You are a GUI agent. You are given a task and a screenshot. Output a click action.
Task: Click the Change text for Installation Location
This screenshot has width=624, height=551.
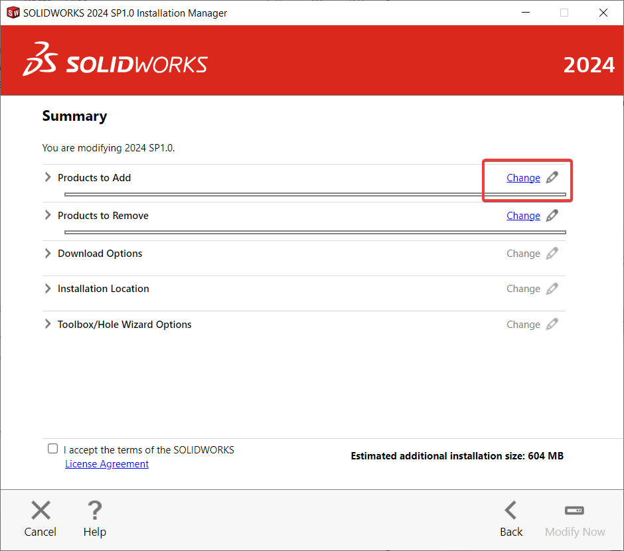pos(523,289)
